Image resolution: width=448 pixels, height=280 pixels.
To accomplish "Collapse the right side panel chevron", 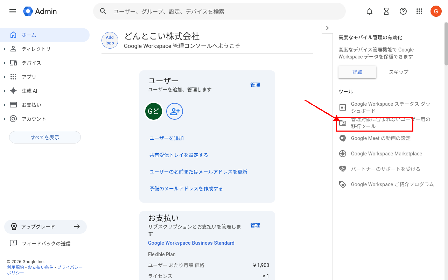I will 327,28.
